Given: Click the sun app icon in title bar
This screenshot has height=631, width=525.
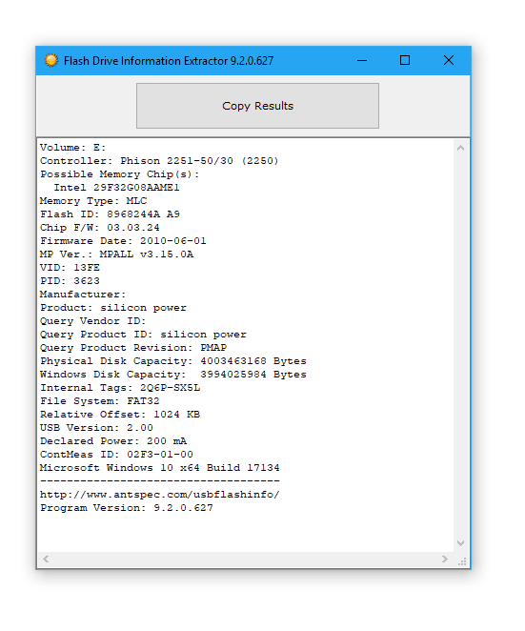Looking at the screenshot, I should tap(51, 60).
